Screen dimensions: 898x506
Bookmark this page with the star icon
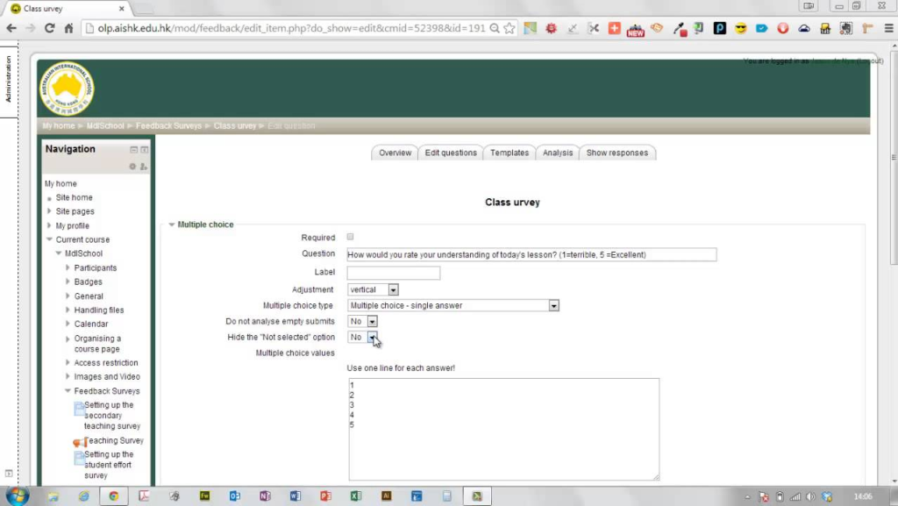tap(510, 28)
